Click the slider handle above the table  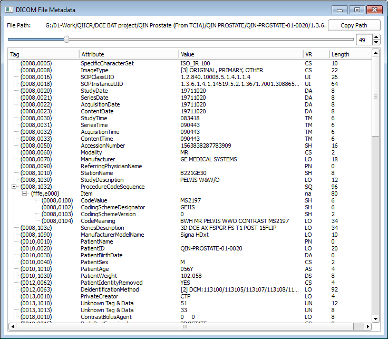(x=66, y=39)
